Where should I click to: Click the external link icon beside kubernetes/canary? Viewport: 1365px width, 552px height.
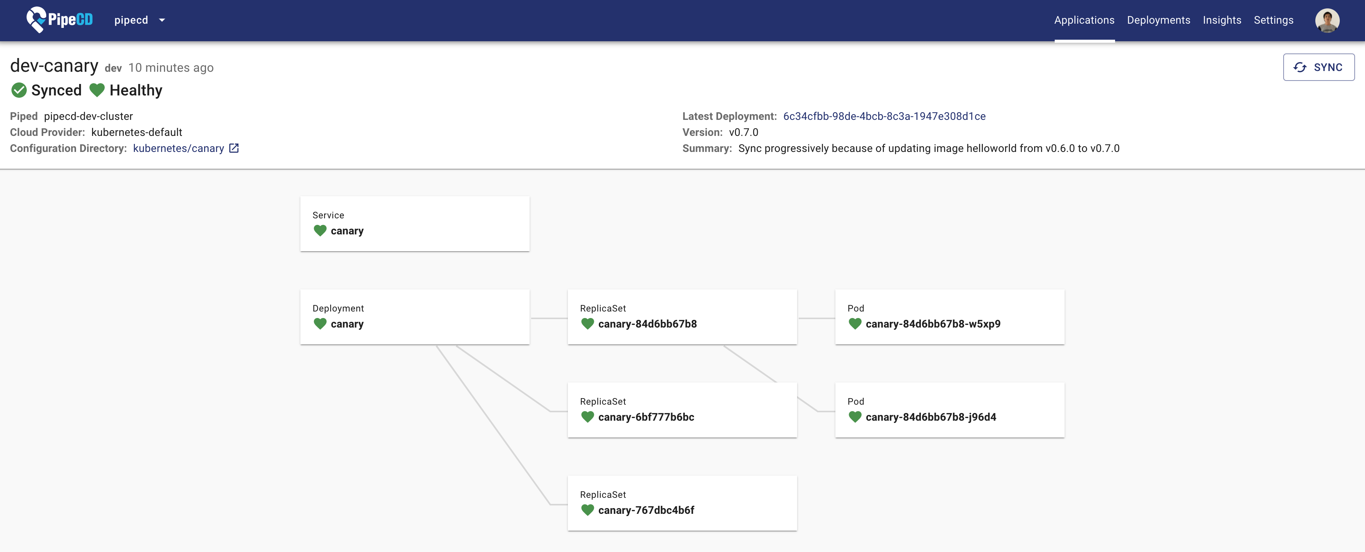[x=234, y=148]
